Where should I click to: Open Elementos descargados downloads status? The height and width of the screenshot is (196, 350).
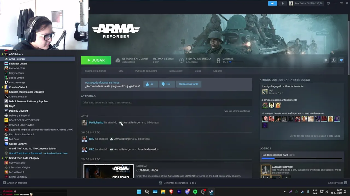coord(177,183)
